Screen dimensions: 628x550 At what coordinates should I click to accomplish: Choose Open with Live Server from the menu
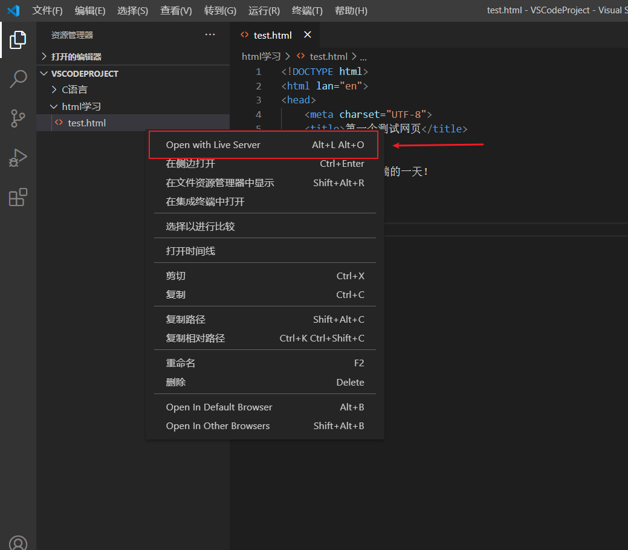213,144
